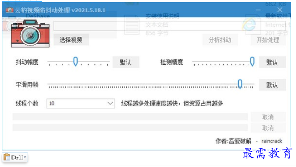Reset 抖动幅度 with its 默认 button
This screenshot has height=167, width=296.
[x=126, y=62]
